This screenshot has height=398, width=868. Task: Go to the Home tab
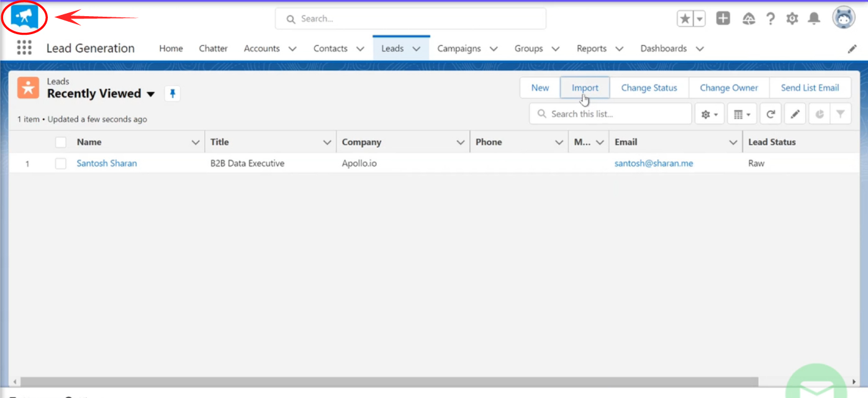(x=171, y=48)
